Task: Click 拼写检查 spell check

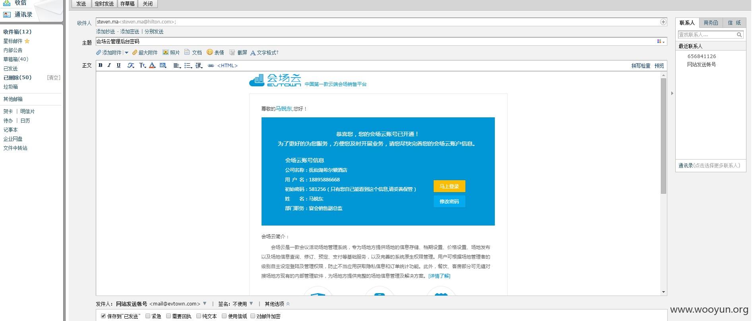Action: coord(641,66)
